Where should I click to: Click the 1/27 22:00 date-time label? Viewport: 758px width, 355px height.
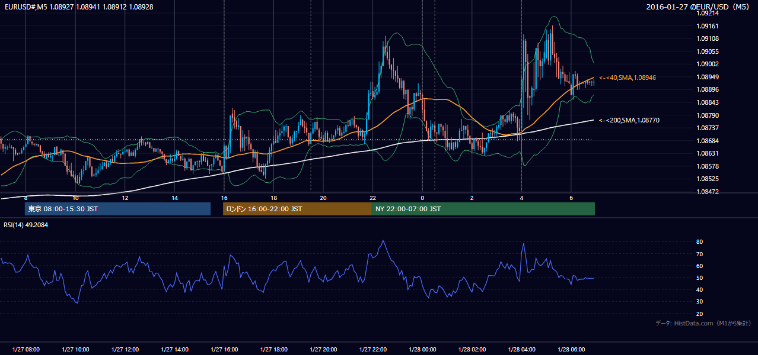click(372, 350)
